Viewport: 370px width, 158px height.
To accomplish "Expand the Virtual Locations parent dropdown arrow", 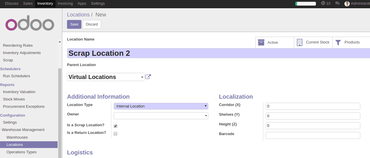I will (x=142, y=77).
